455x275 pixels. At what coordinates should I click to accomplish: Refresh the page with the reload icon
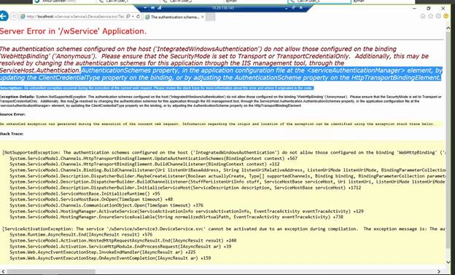(138, 17)
